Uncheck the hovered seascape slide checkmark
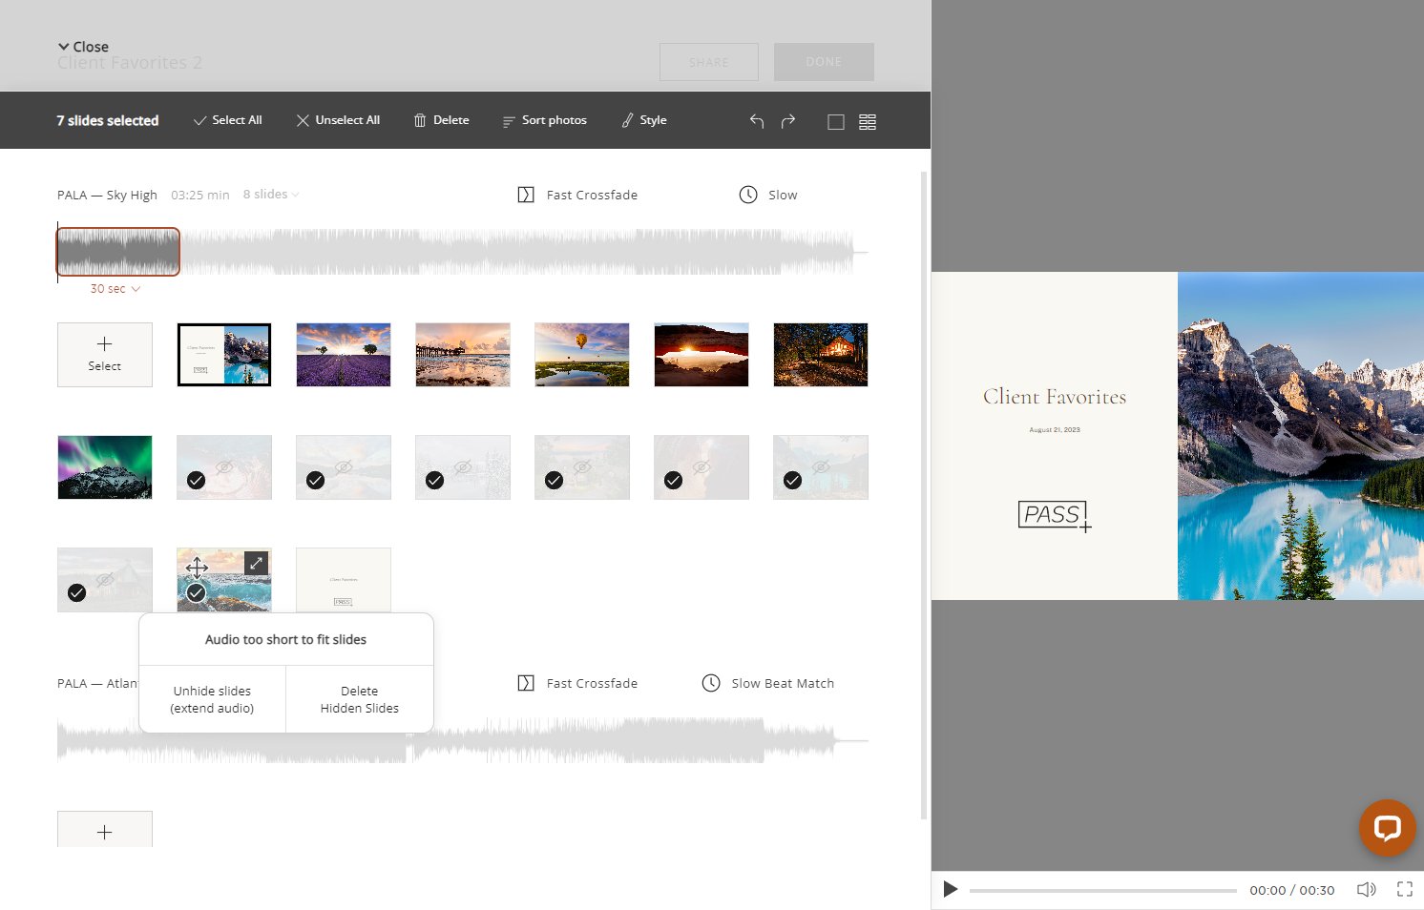 (x=196, y=592)
